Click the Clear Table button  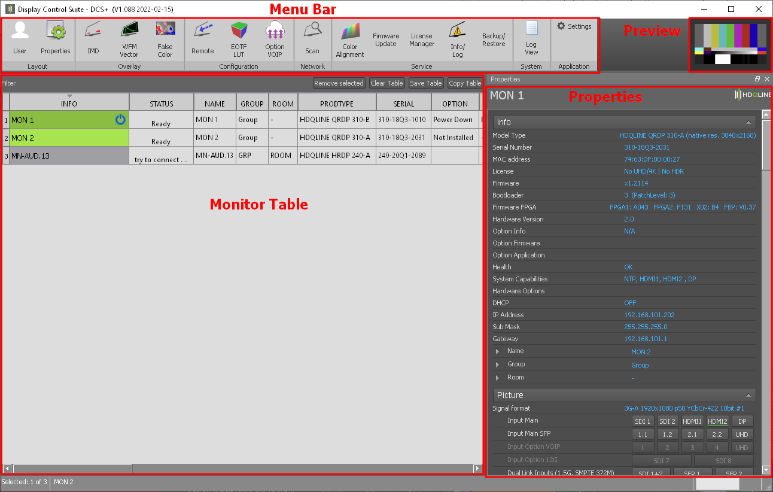click(386, 83)
